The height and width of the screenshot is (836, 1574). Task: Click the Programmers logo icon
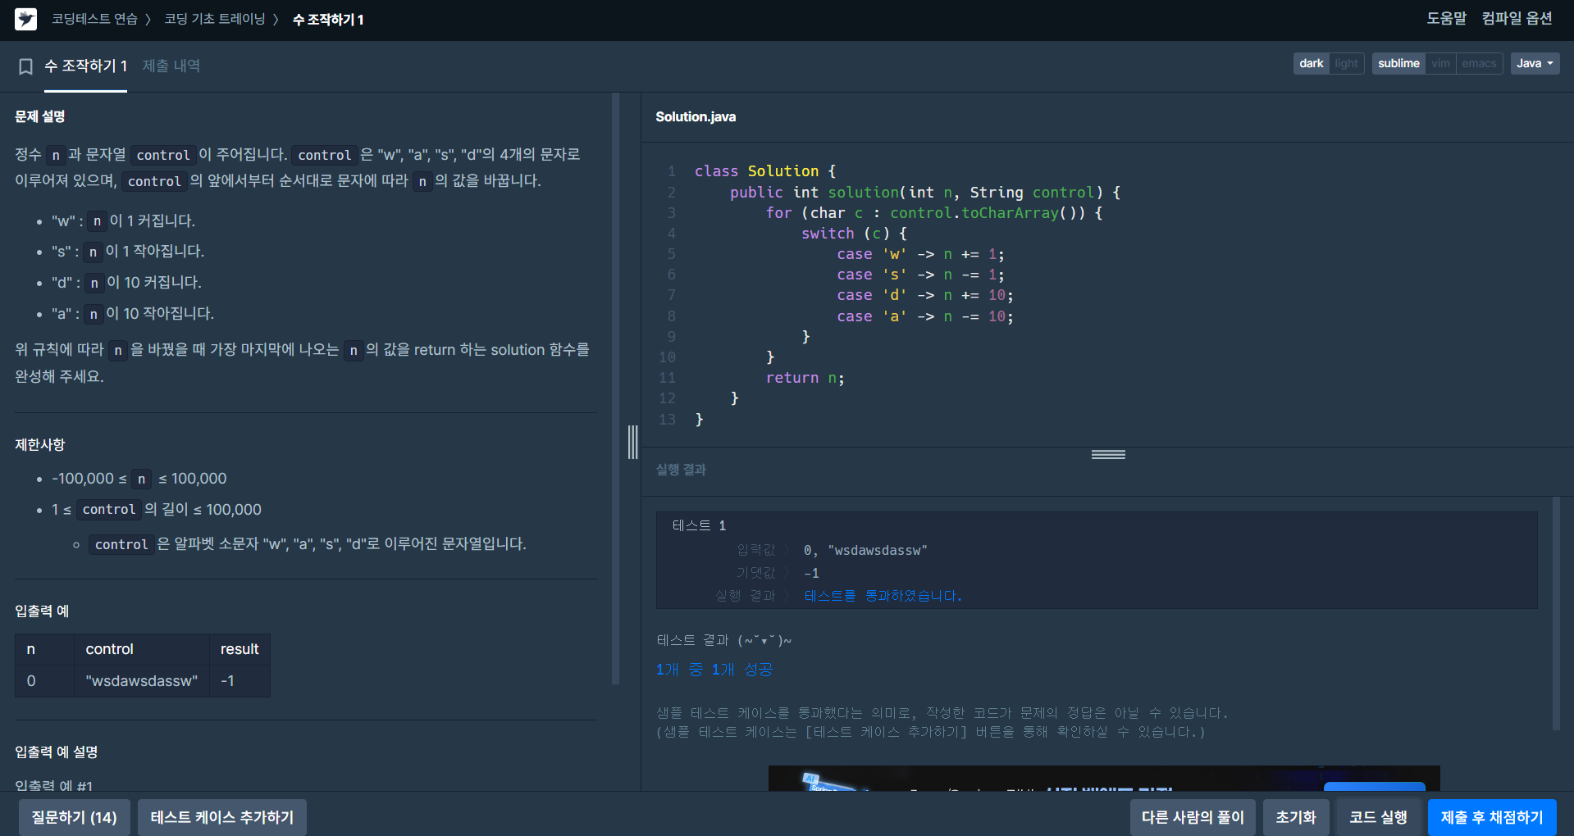click(x=25, y=19)
